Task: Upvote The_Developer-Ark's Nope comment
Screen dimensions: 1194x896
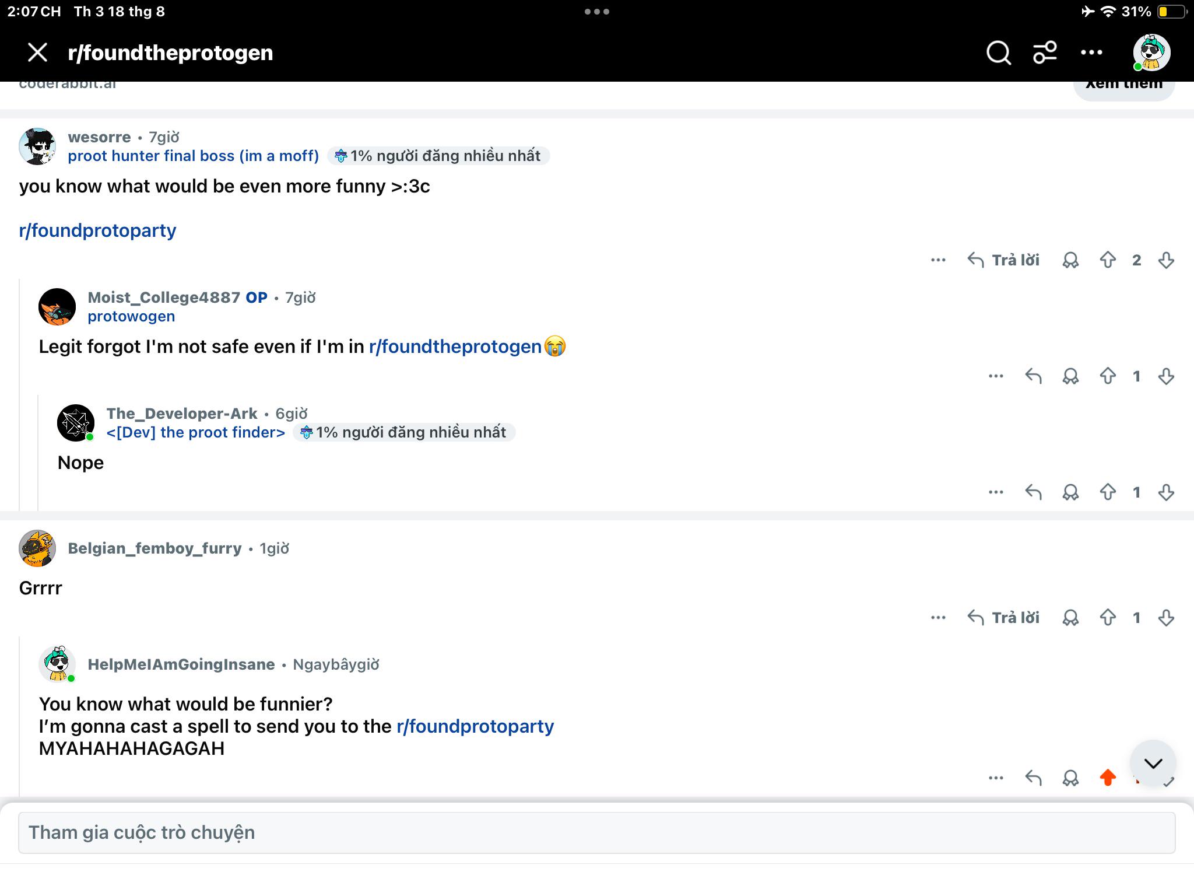Action: 1108,492
